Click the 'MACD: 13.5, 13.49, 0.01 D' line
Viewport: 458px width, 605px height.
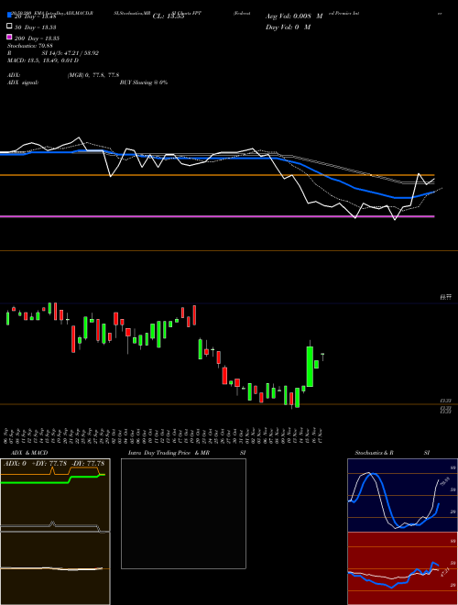tap(43, 60)
